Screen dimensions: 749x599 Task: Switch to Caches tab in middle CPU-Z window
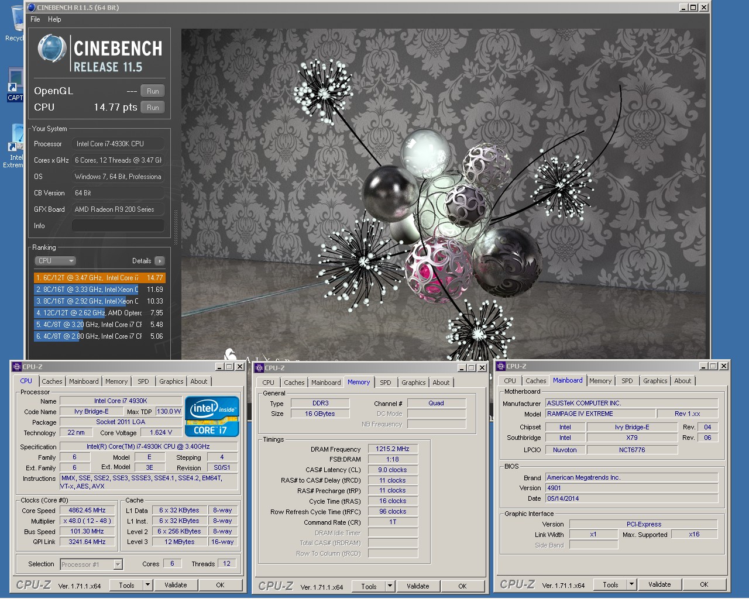click(294, 383)
